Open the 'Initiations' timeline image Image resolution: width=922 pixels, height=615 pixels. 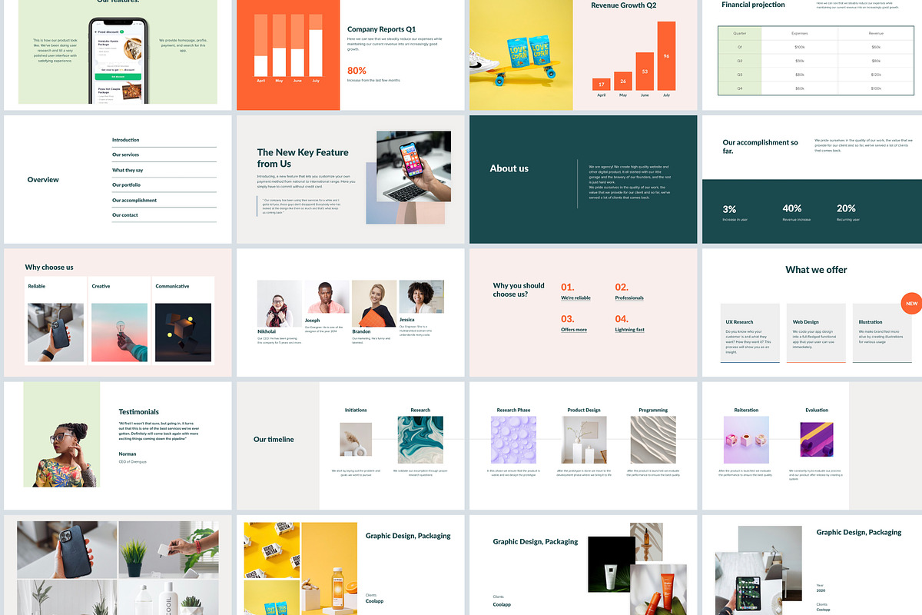tap(356, 438)
